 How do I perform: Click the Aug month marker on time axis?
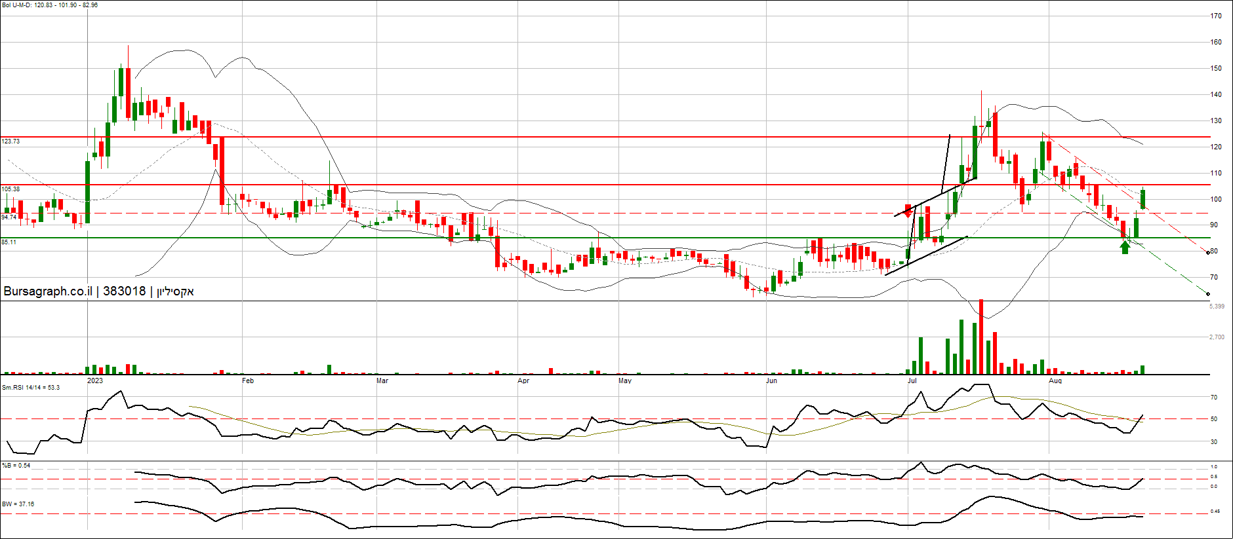(1055, 381)
